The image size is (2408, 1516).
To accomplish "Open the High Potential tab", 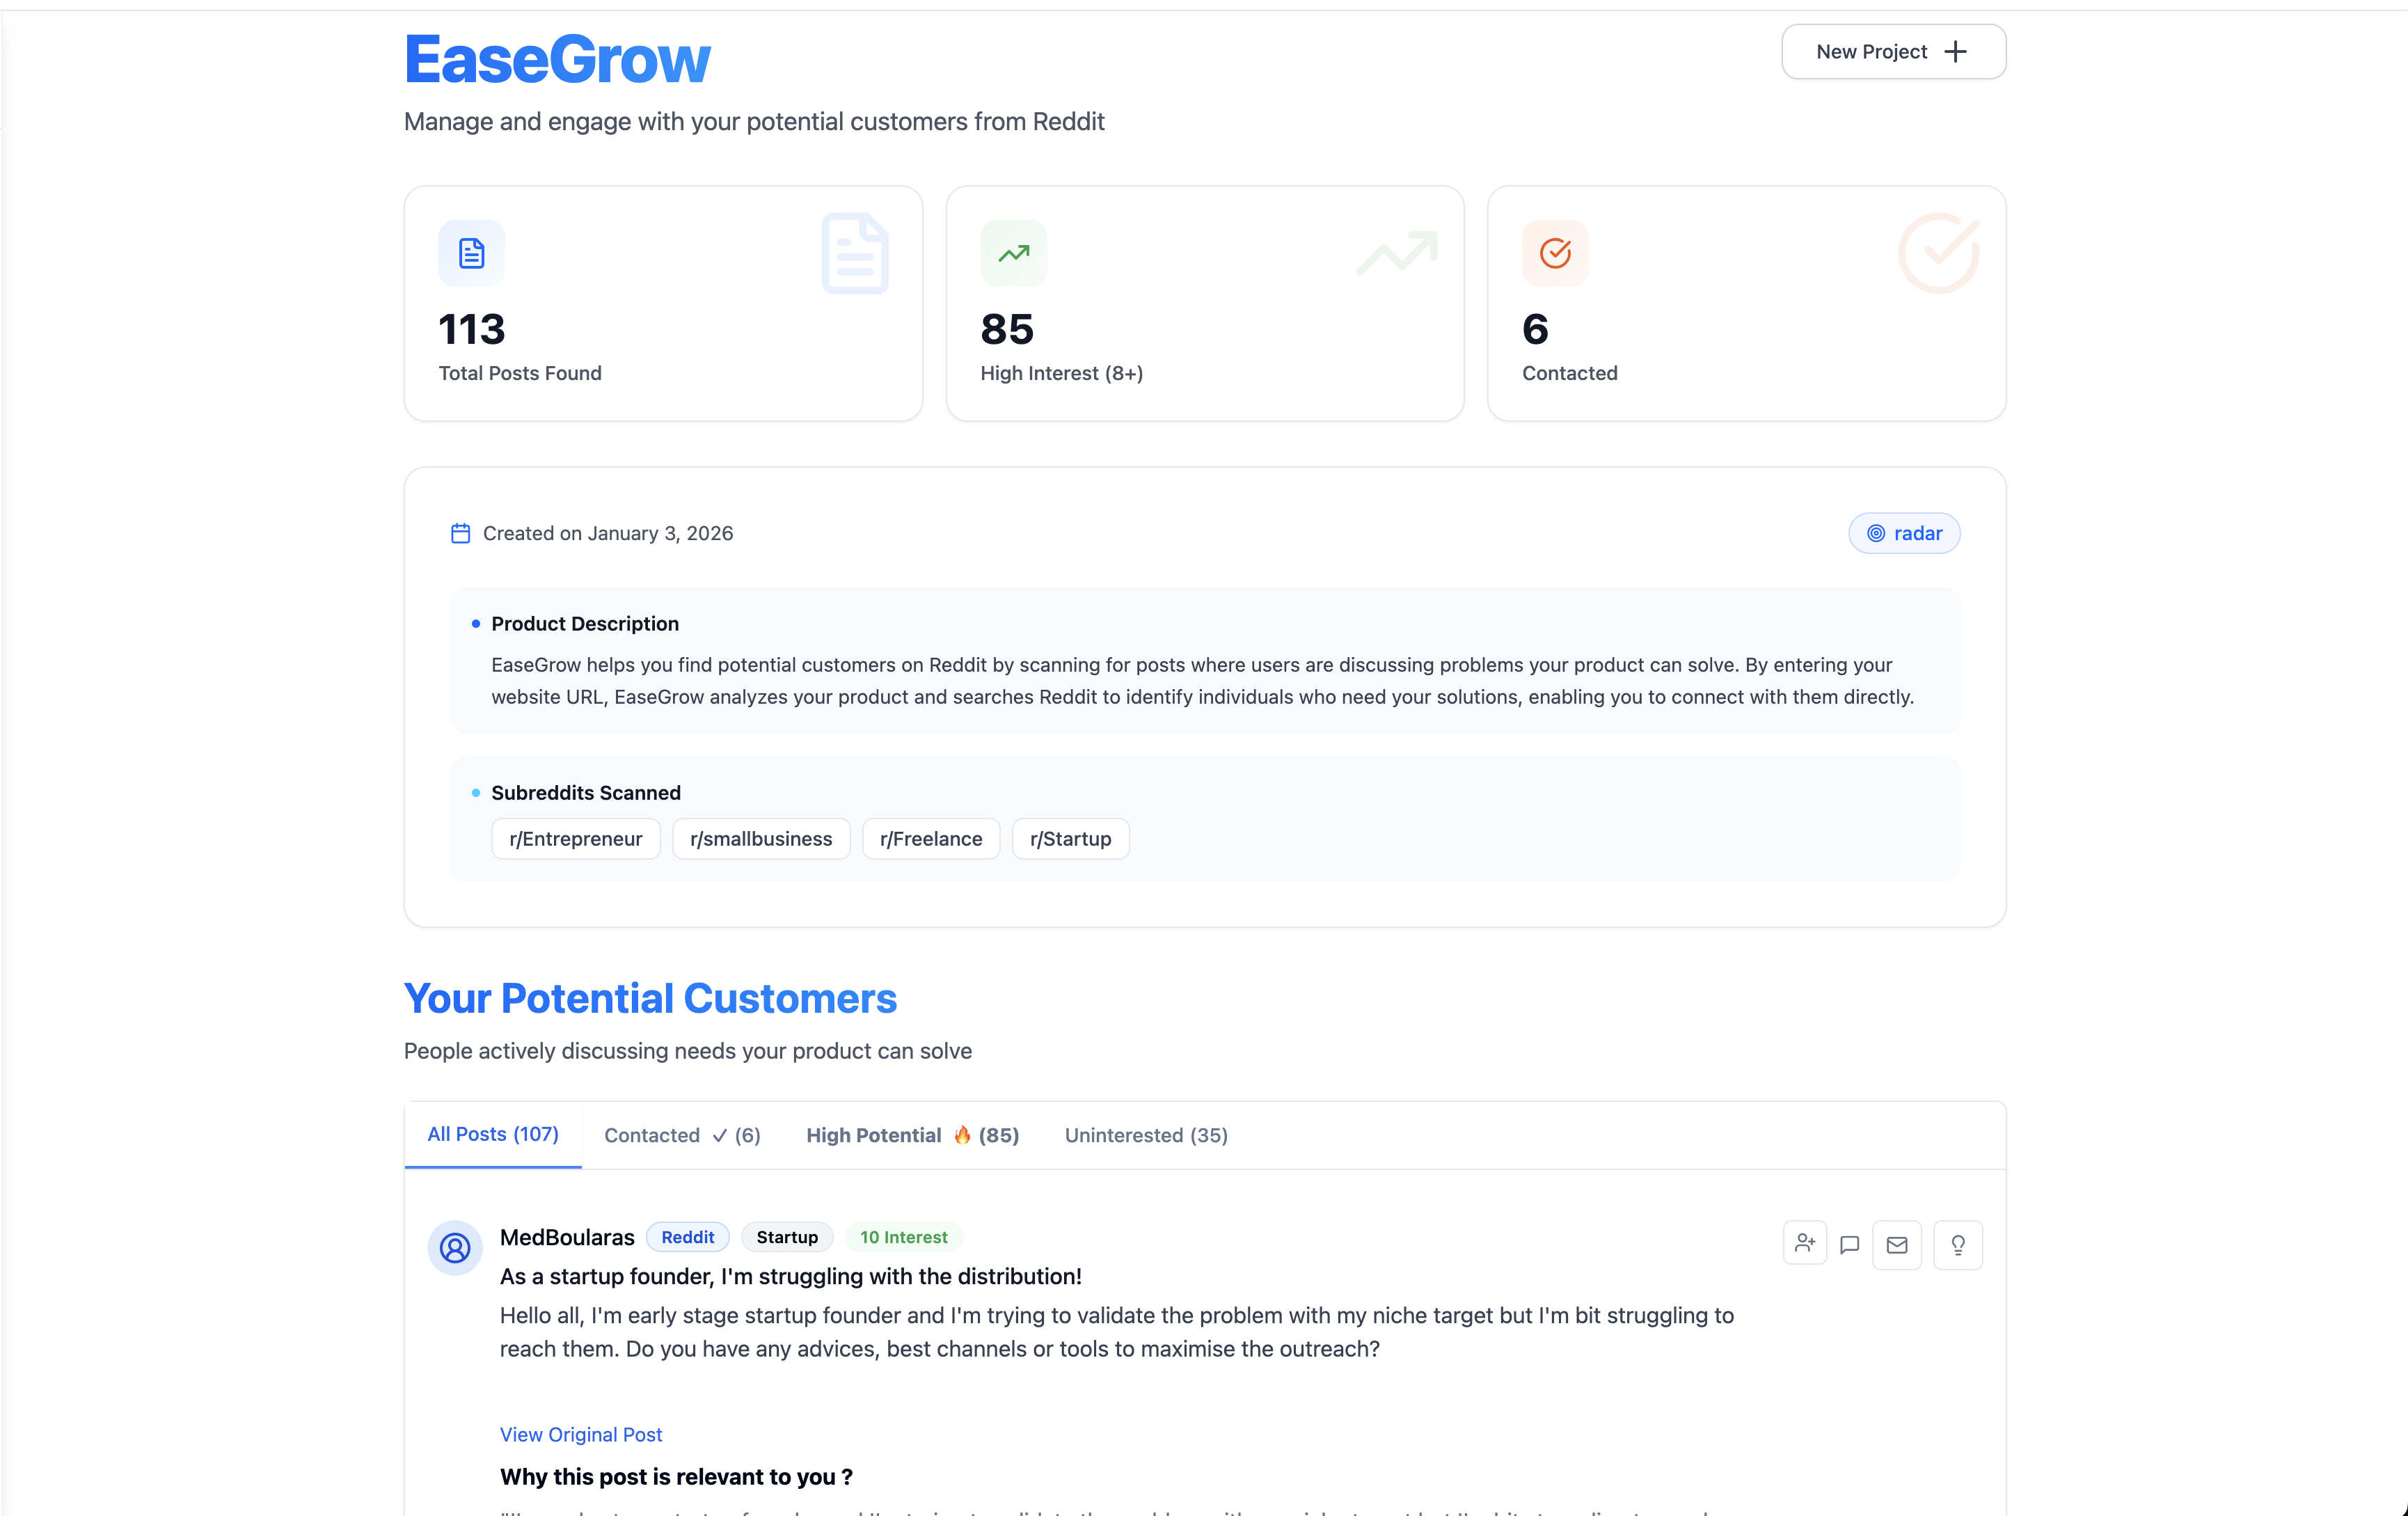I will click(x=912, y=1135).
